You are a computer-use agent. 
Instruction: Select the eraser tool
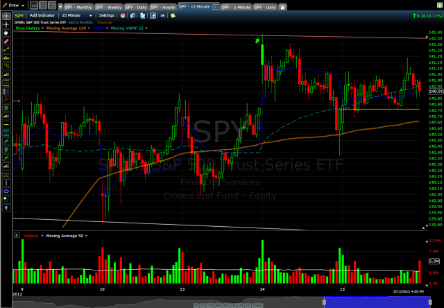coord(6,42)
